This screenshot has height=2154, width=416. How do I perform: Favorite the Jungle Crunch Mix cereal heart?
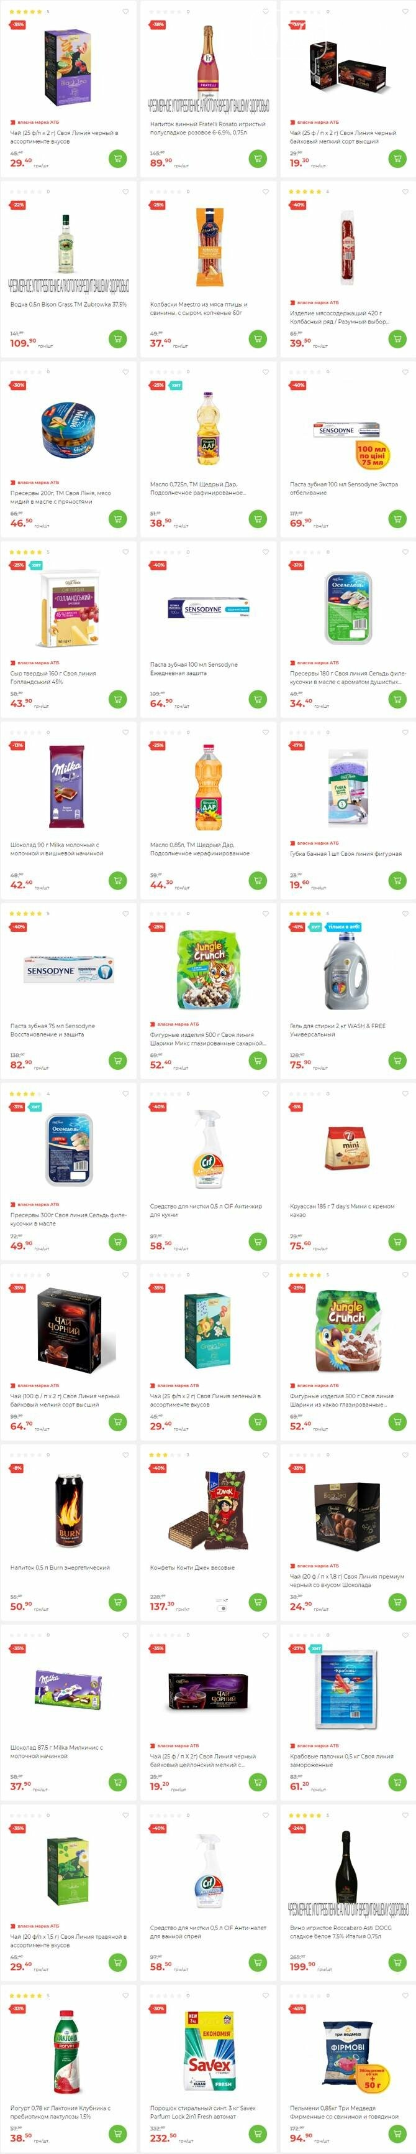(x=265, y=913)
